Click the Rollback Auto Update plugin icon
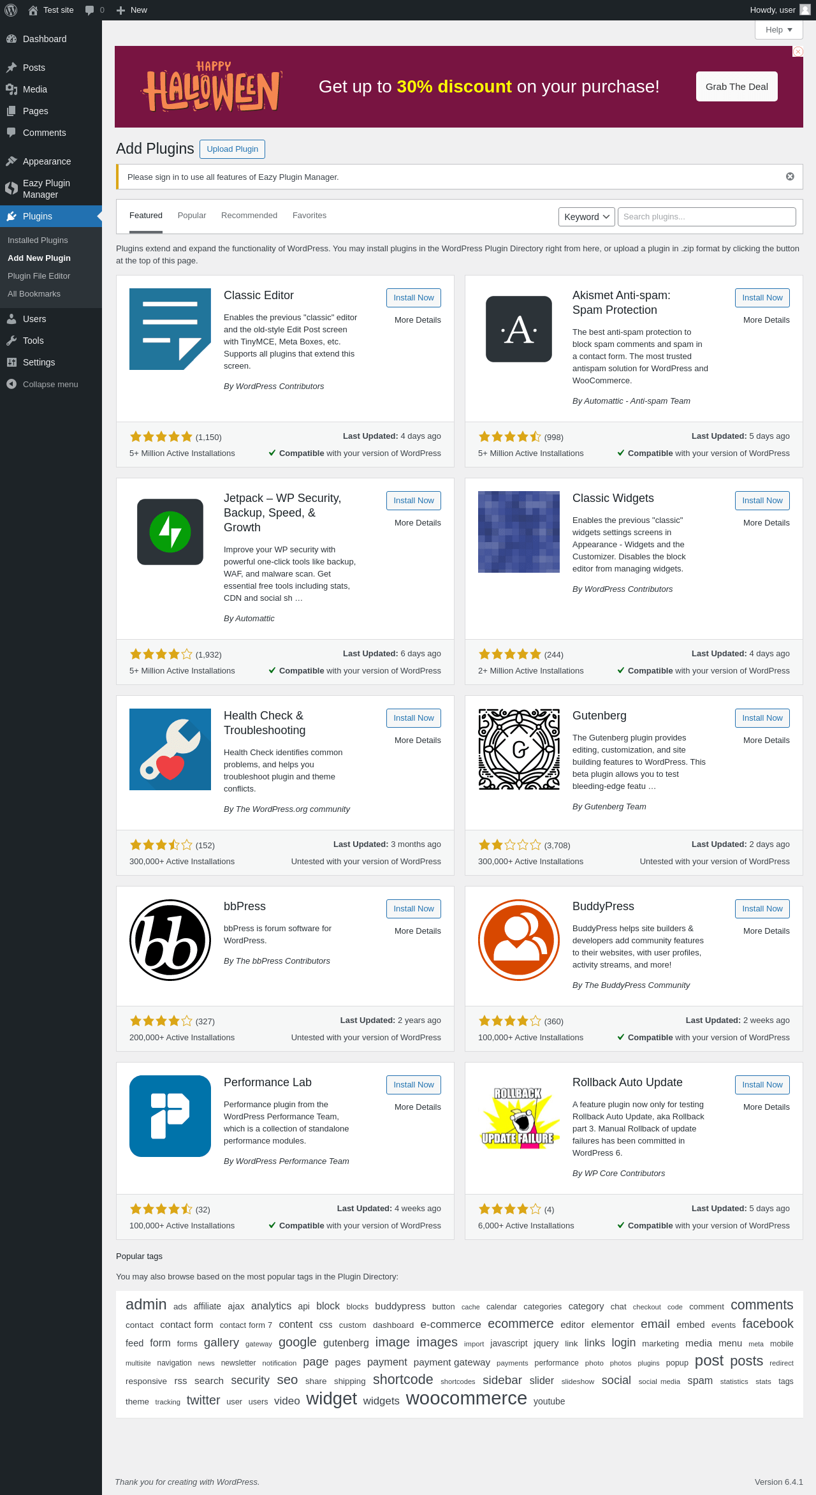816x1495 pixels. tap(519, 1116)
